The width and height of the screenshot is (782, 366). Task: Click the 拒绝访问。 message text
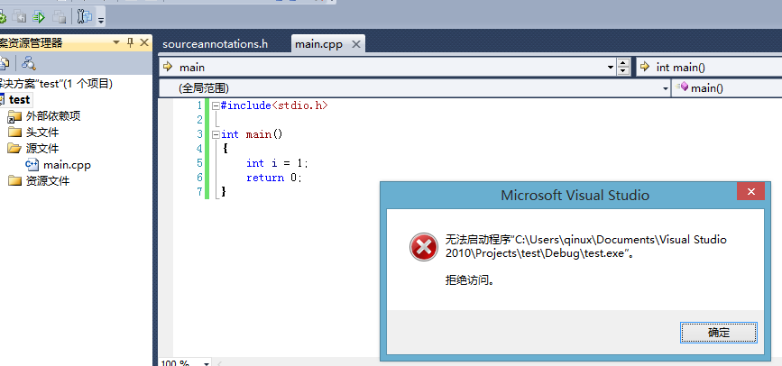pos(470,280)
